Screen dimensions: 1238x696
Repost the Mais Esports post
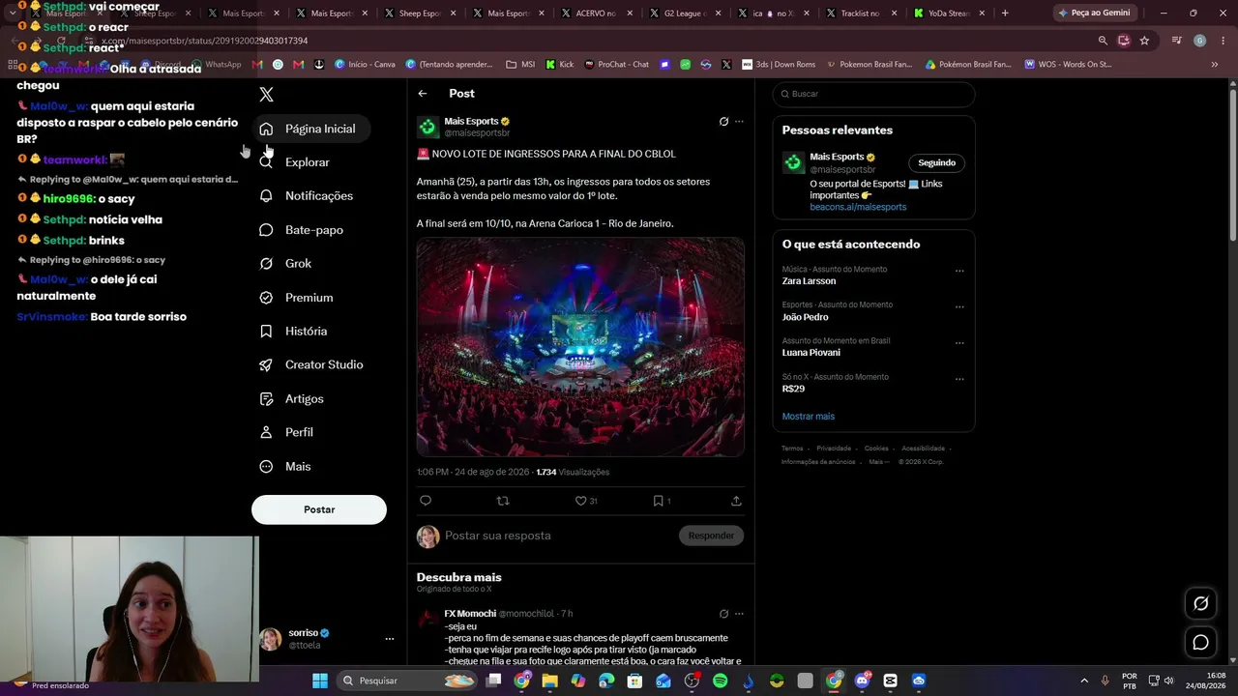(x=502, y=501)
